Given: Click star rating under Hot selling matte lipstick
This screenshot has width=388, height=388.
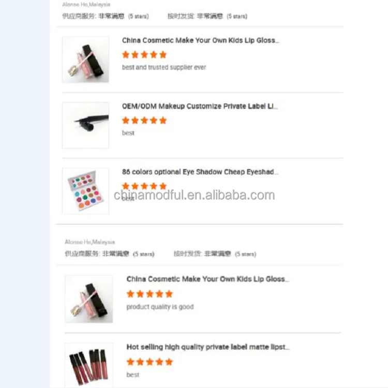Looking at the screenshot, I should (150, 362).
